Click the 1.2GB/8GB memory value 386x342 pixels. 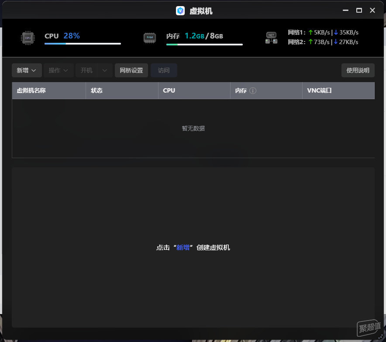[204, 36]
